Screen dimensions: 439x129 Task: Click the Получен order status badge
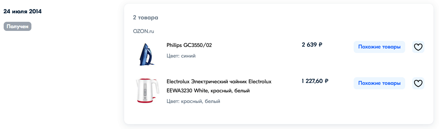click(x=17, y=26)
